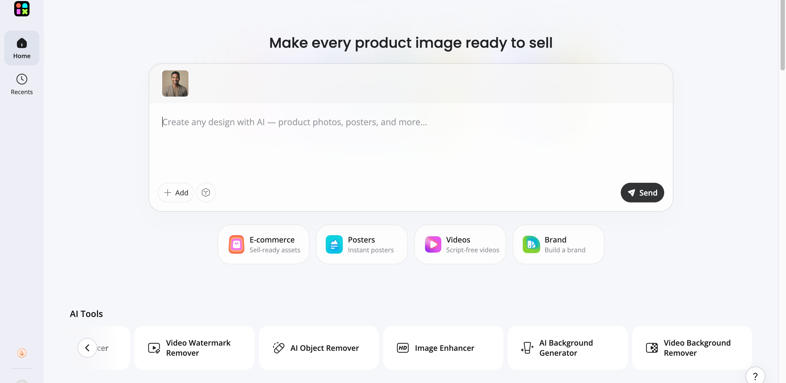The image size is (786, 383).
Task: Open Video Watermark Remover tool
Action: tap(194, 348)
